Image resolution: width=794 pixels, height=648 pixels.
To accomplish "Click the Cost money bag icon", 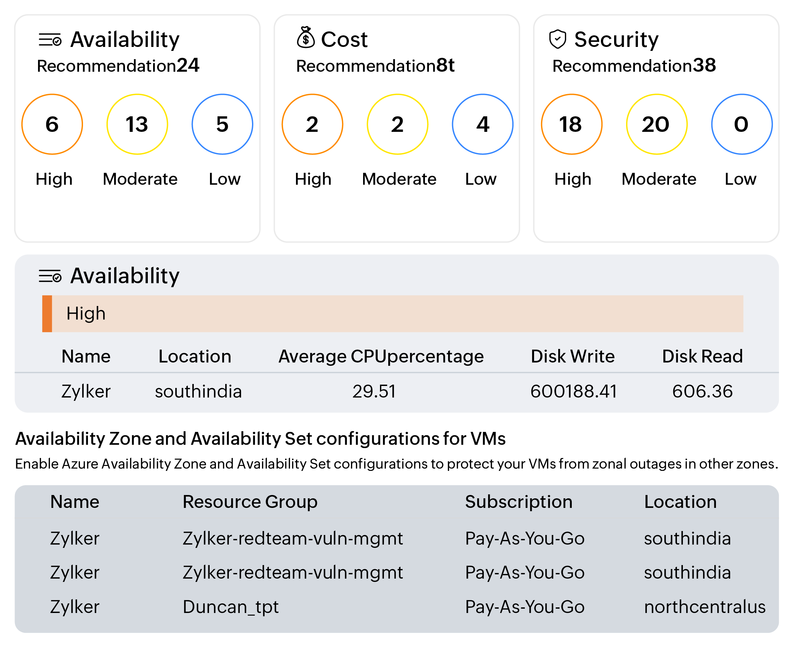I will [x=306, y=37].
